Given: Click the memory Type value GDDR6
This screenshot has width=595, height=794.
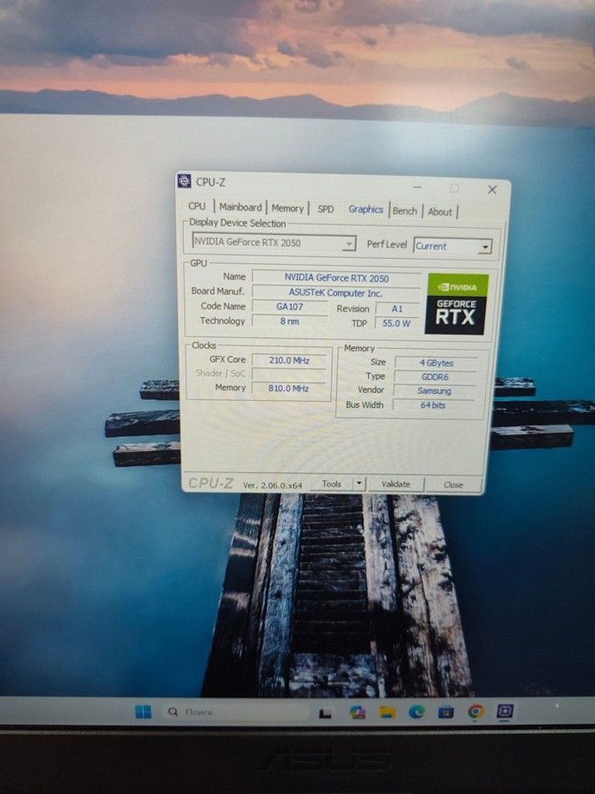Looking at the screenshot, I should (435, 377).
